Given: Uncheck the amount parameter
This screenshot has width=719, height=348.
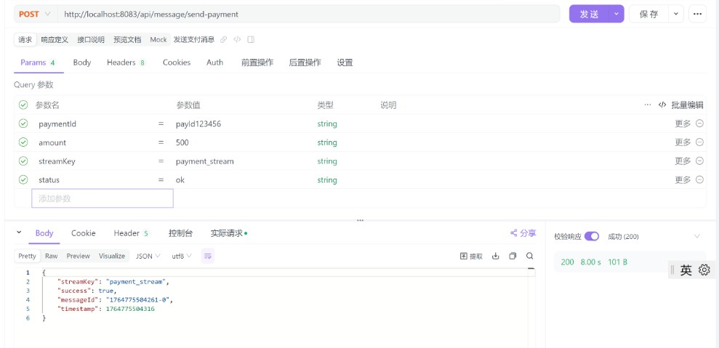Looking at the screenshot, I should click(23, 142).
